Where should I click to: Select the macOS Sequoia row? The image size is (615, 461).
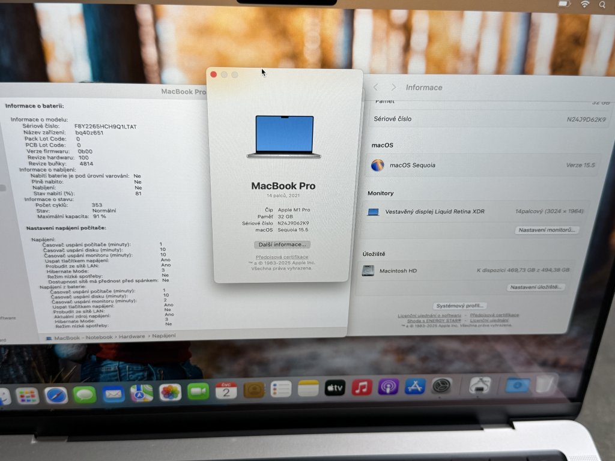[x=483, y=165]
